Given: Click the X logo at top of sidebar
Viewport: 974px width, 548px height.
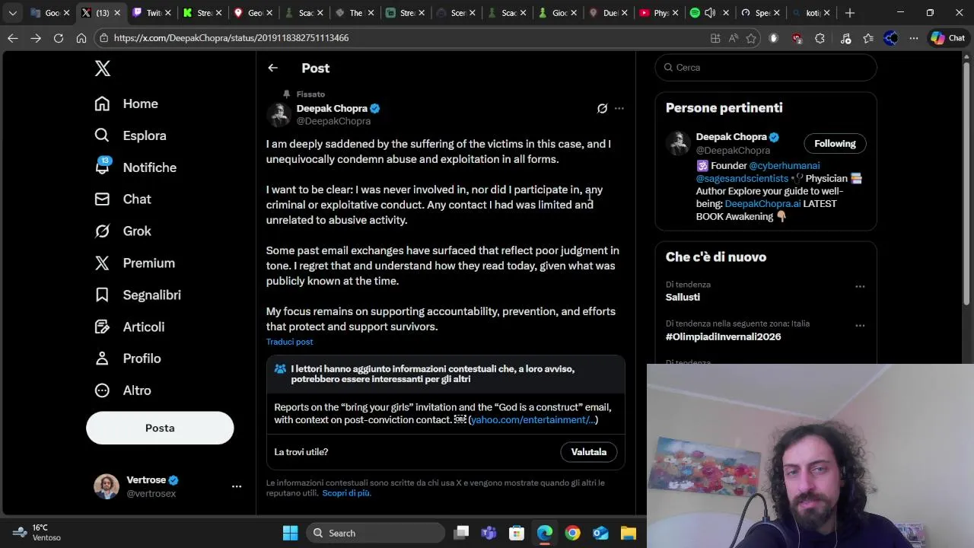Looking at the screenshot, I should [x=103, y=68].
